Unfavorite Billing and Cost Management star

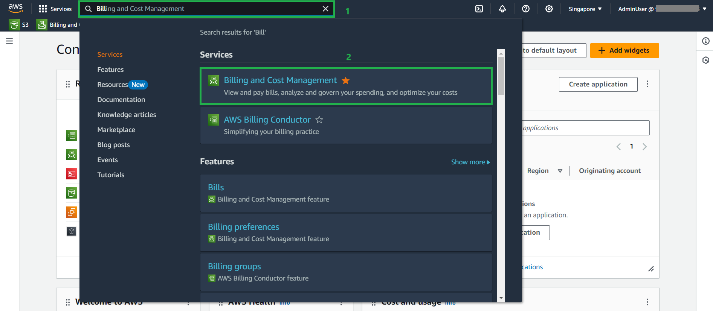[x=345, y=80]
